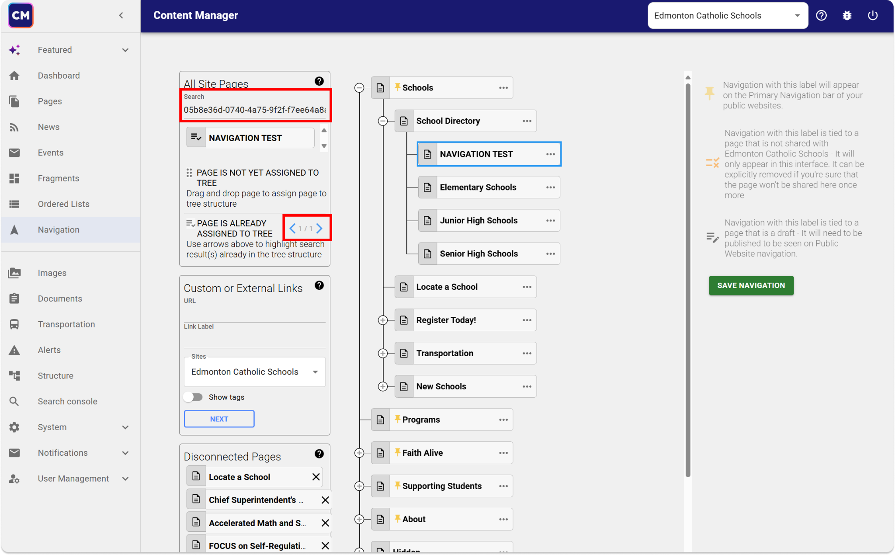The width and height of the screenshot is (895, 555).
Task: Open the Pages sidebar item
Action: [50, 101]
